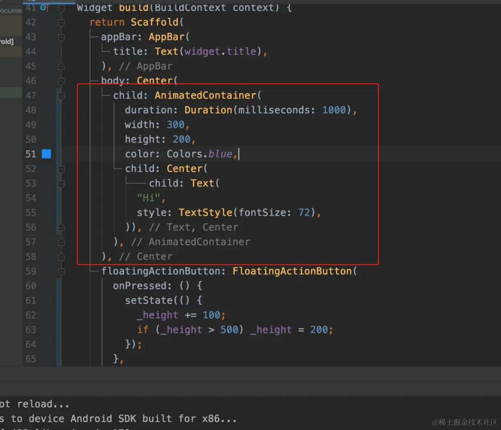Click line number 48 in the gutter

31,110
